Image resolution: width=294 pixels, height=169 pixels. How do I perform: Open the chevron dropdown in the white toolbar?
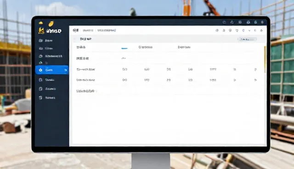tap(249, 30)
